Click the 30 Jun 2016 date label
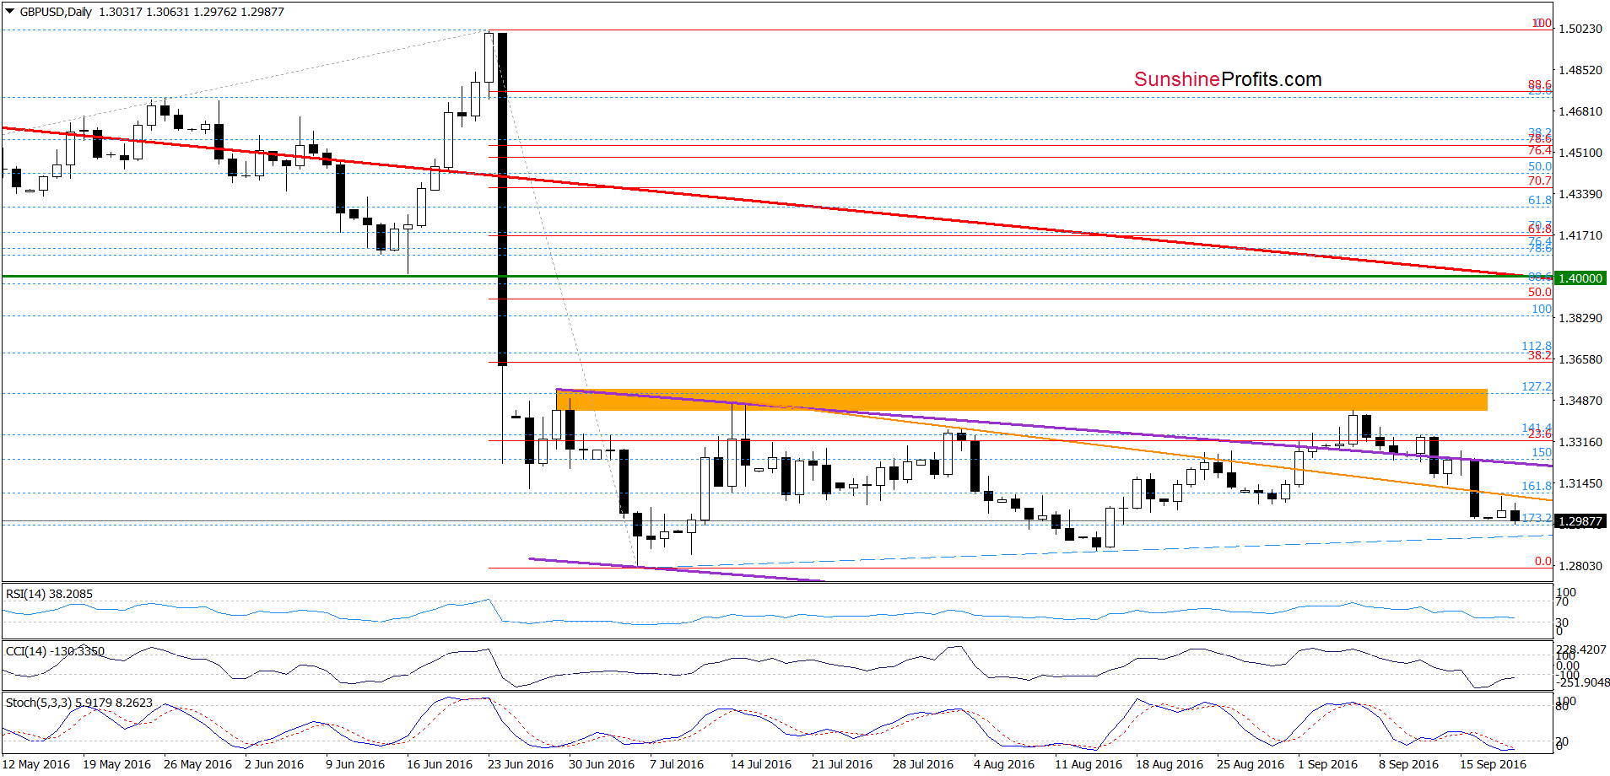 (x=602, y=764)
